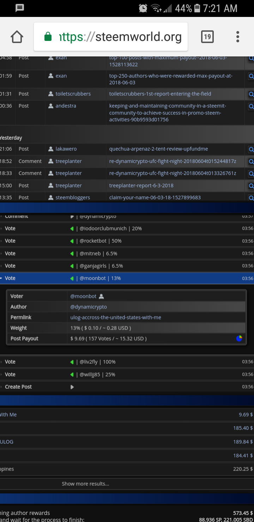Tap the alarm clock status icon
This screenshot has width=254, height=522.
[x=143, y=8]
